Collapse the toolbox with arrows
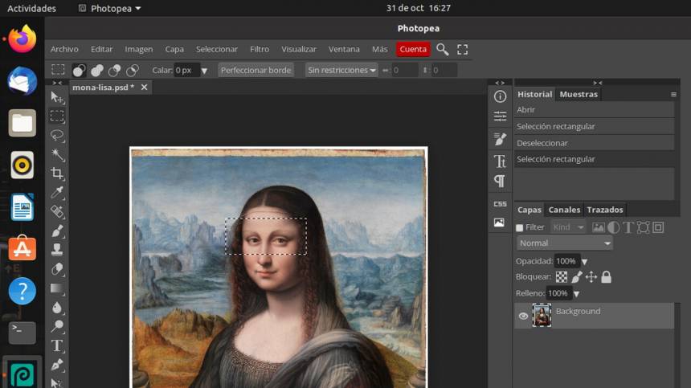The width and height of the screenshot is (691, 388). [57, 83]
